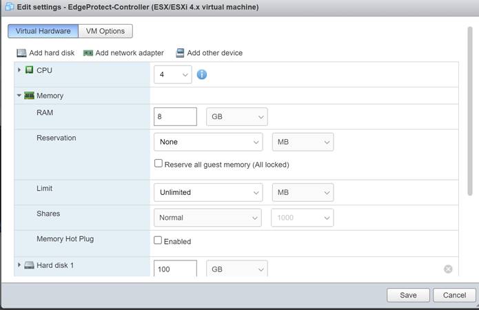Screen dimensions: 479x310
Task: Click the CPU row label
Action: 44,70
